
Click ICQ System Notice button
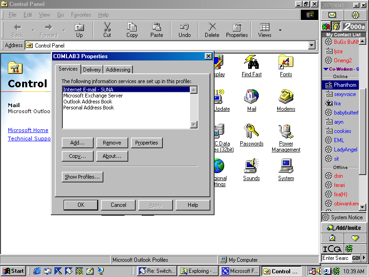(344, 217)
